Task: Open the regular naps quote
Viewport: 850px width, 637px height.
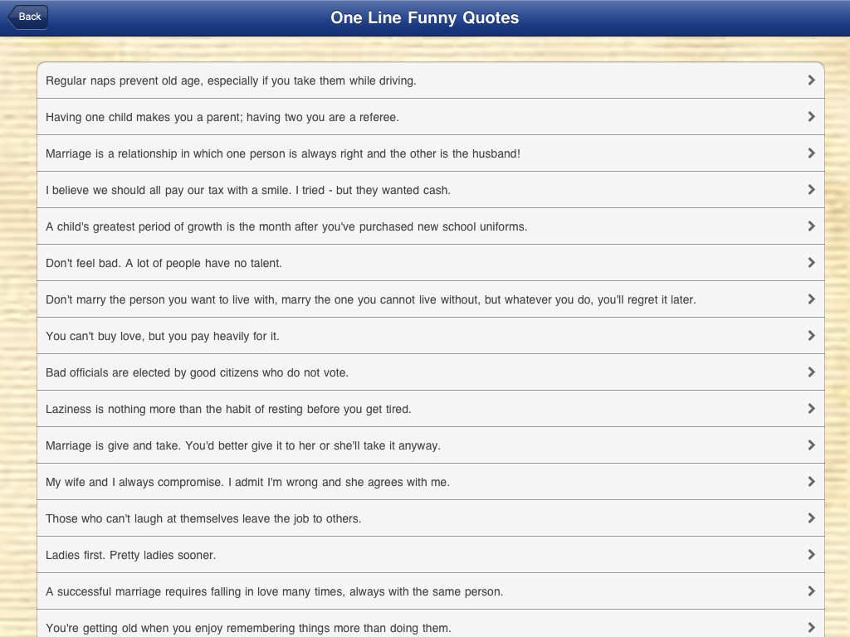Action: 231,80
